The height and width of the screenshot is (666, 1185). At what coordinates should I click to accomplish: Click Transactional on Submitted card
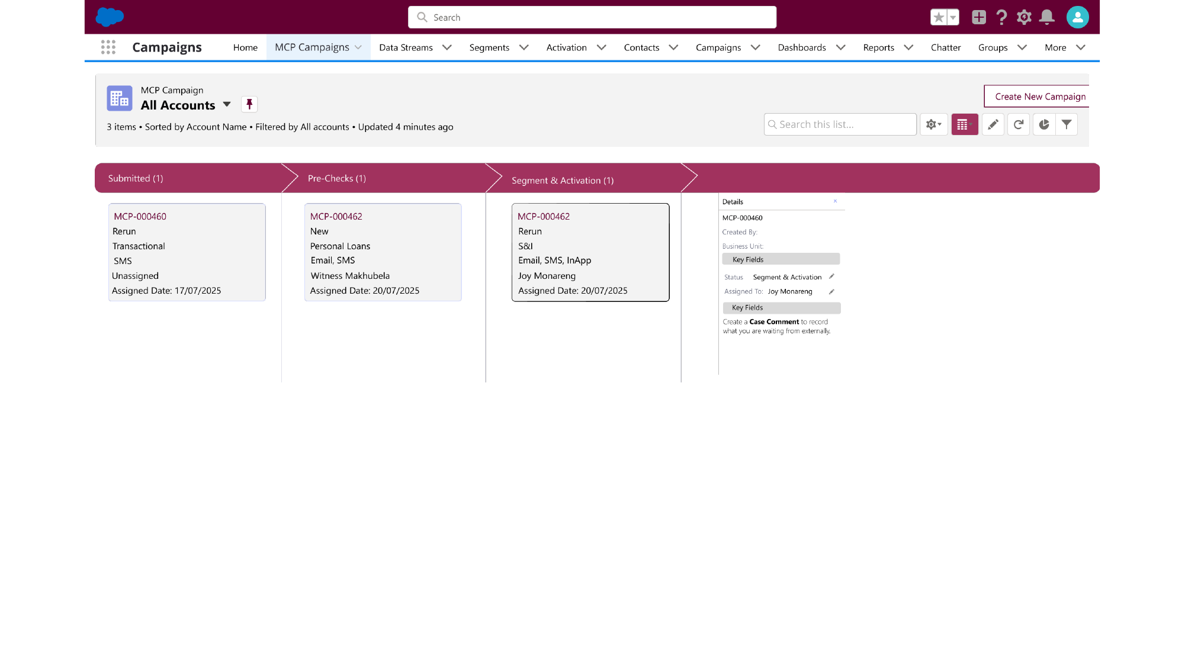139,246
